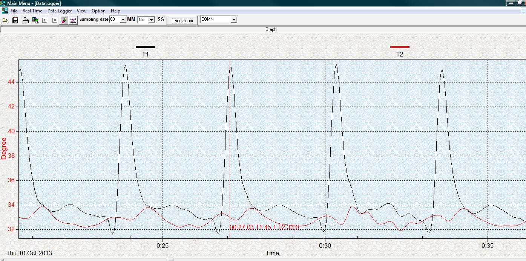Viewport: 526px width, 261px height.
Task: Stop recording with the stop icon
Action: pyautogui.click(x=55, y=20)
